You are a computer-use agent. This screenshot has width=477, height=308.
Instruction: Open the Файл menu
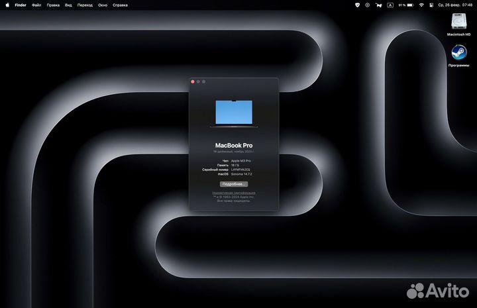tap(36, 4)
